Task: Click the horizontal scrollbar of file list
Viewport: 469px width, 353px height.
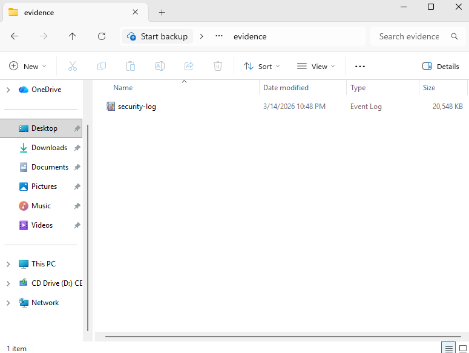Action: [x=283, y=337]
